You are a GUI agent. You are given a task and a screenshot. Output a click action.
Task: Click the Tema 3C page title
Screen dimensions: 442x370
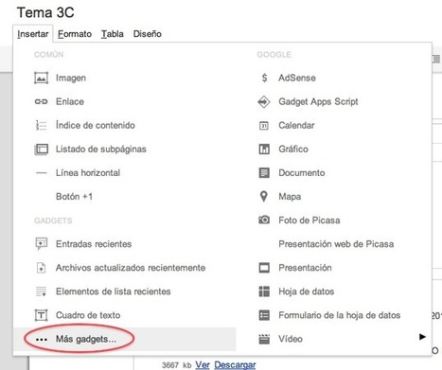[x=45, y=12]
